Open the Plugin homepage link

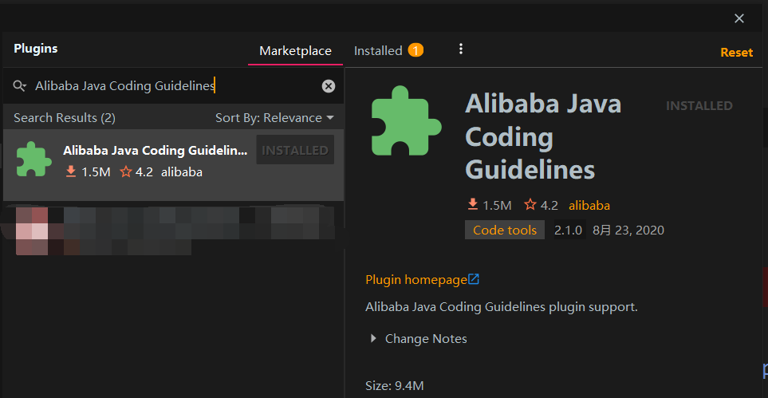pyautogui.click(x=416, y=280)
